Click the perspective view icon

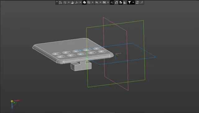point(125,2)
